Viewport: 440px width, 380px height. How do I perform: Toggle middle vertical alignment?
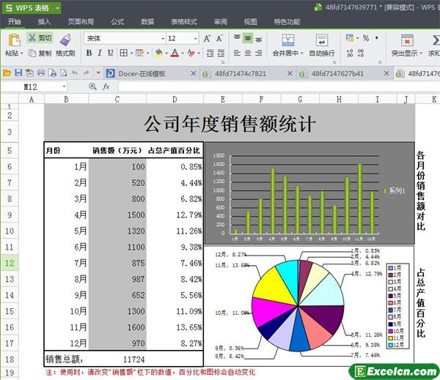click(248, 38)
